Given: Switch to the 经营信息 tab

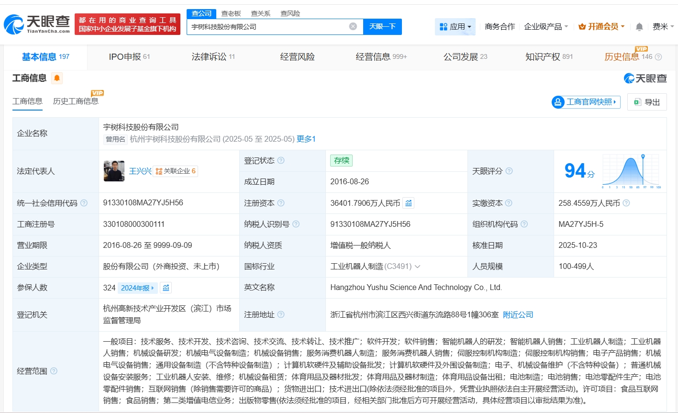Looking at the screenshot, I should click(381, 57).
